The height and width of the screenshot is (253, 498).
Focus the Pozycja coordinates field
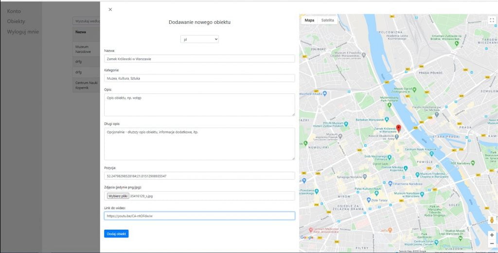click(x=199, y=176)
